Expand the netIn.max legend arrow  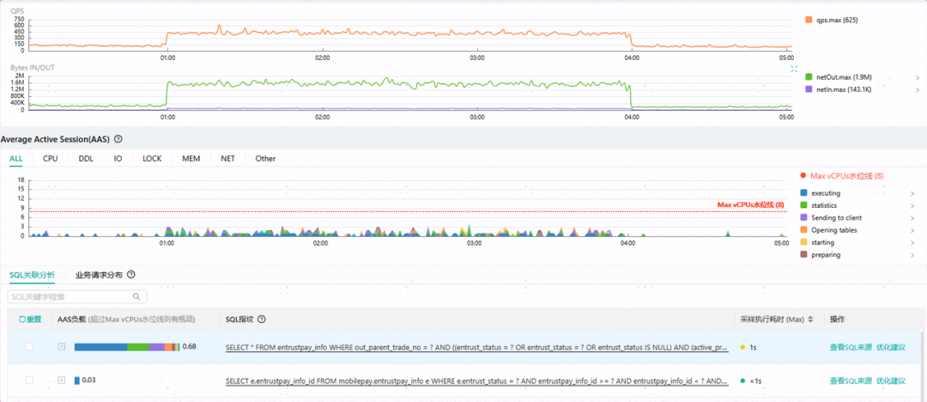coord(917,90)
